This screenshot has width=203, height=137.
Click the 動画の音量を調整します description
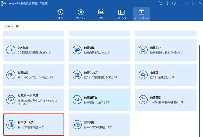(31, 127)
